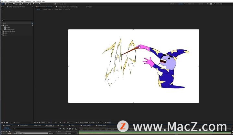Toggle mask and shape path visibility
Viewport: 233px width, 135px height.
point(51,122)
